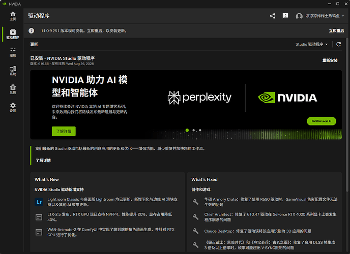Click the green 了解详情 banner button
Image resolution: width=350 pixels, height=254 pixels.
pos(64,131)
